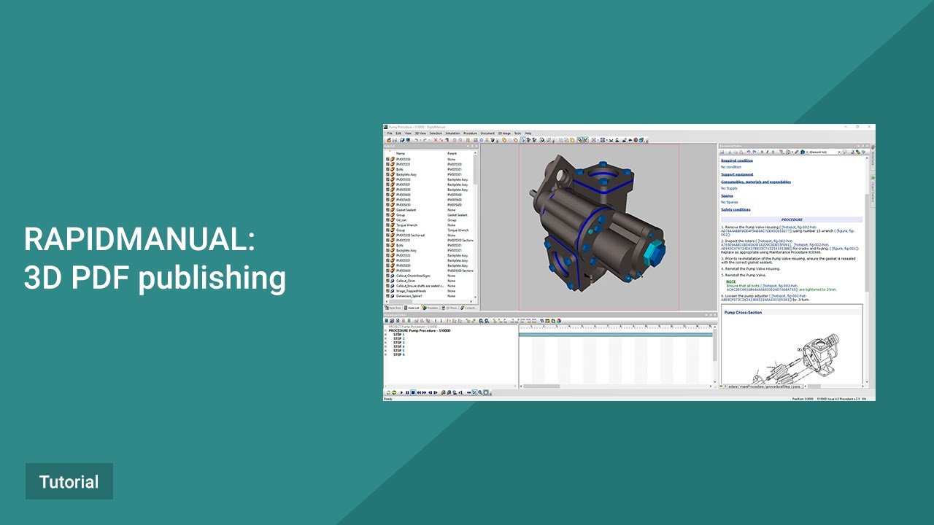Viewport: 934px width, 525px height.
Task: Open the 3D View menu
Action: pyautogui.click(x=420, y=133)
